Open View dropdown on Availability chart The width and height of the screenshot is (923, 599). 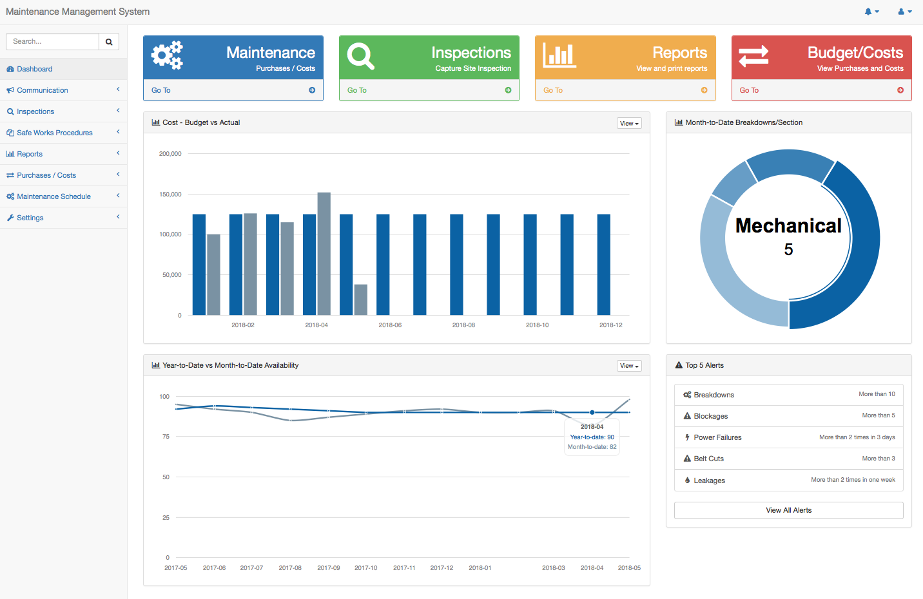click(628, 366)
